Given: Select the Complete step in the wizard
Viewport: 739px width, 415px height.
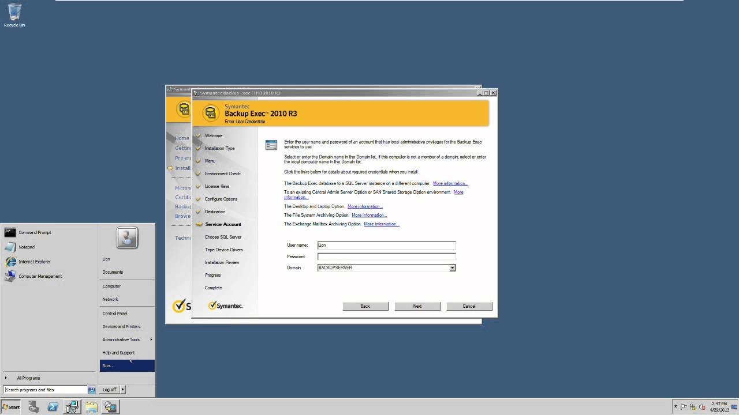Looking at the screenshot, I should [x=213, y=288].
